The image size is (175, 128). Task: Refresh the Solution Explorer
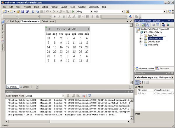[143, 25]
